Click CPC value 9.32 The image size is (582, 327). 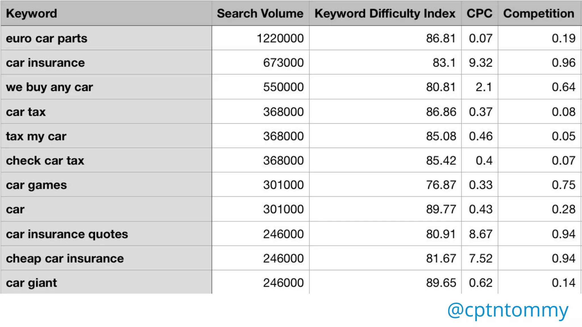coord(481,63)
